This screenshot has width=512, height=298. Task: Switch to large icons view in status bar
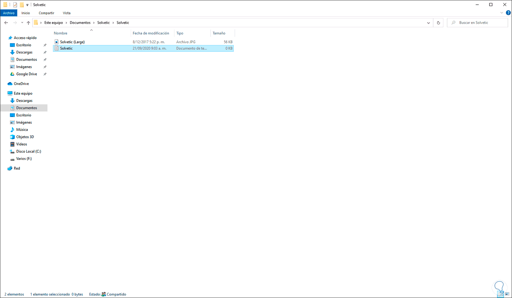tap(507, 294)
